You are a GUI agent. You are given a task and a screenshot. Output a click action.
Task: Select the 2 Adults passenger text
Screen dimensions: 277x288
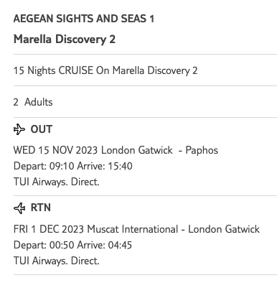click(x=33, y=102)
